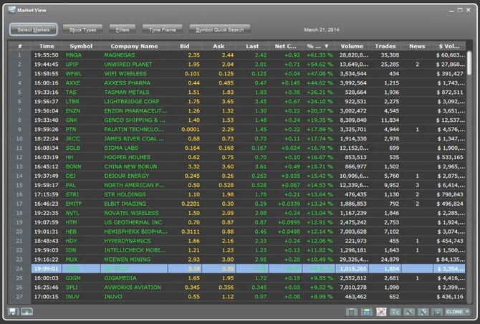The image size is (480, 324).
Task: Sort by the Bid column header
Action: 185,46
